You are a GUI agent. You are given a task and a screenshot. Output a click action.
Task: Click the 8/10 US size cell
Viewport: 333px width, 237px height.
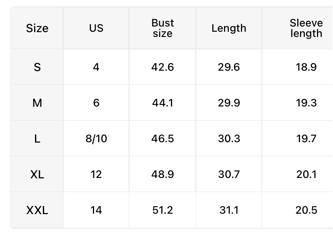tap(96, 139)
